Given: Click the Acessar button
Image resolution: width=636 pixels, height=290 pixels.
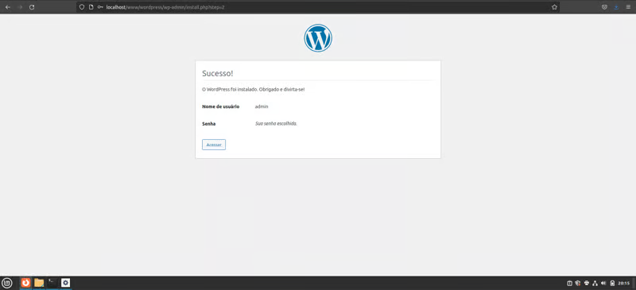Looking at the screenshot, I should (x=214, y=145).
